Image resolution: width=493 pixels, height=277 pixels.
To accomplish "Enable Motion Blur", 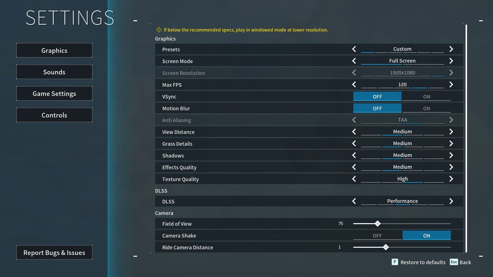I will [426, 108].
